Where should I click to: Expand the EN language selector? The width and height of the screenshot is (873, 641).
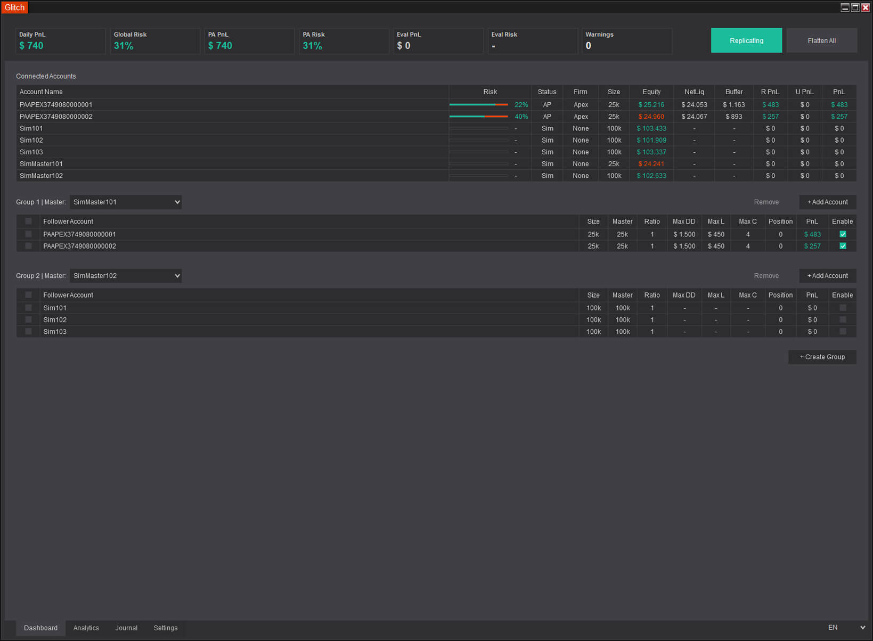(846, 628)
